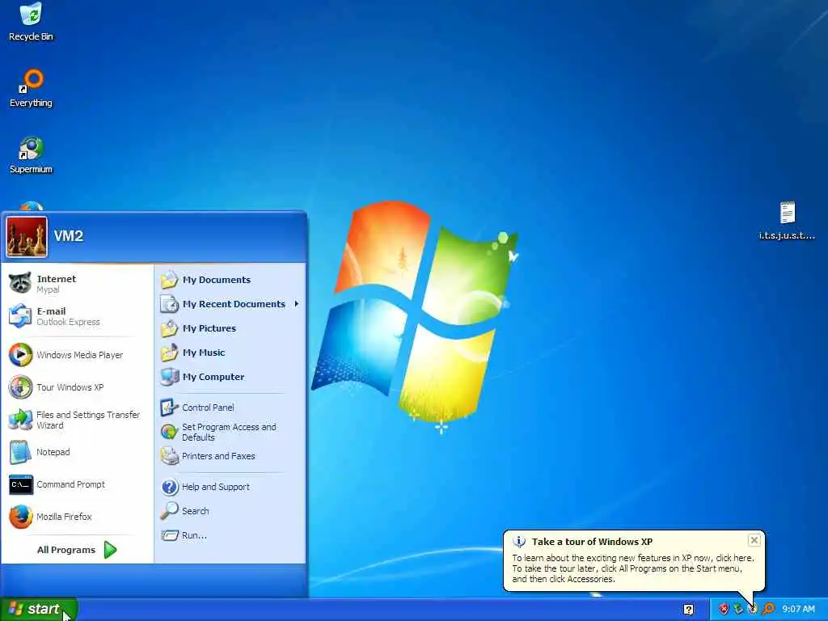
Task: Select the Supermium desktop shortcut
Action: tap(31, 154)
